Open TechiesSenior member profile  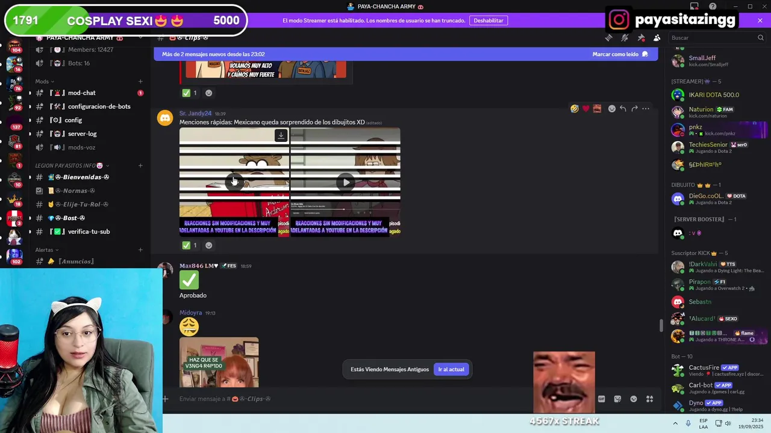718,147
